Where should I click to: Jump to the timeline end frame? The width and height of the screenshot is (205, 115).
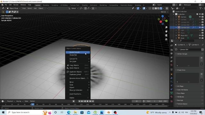pyautogui.click(x=93, y=101)
